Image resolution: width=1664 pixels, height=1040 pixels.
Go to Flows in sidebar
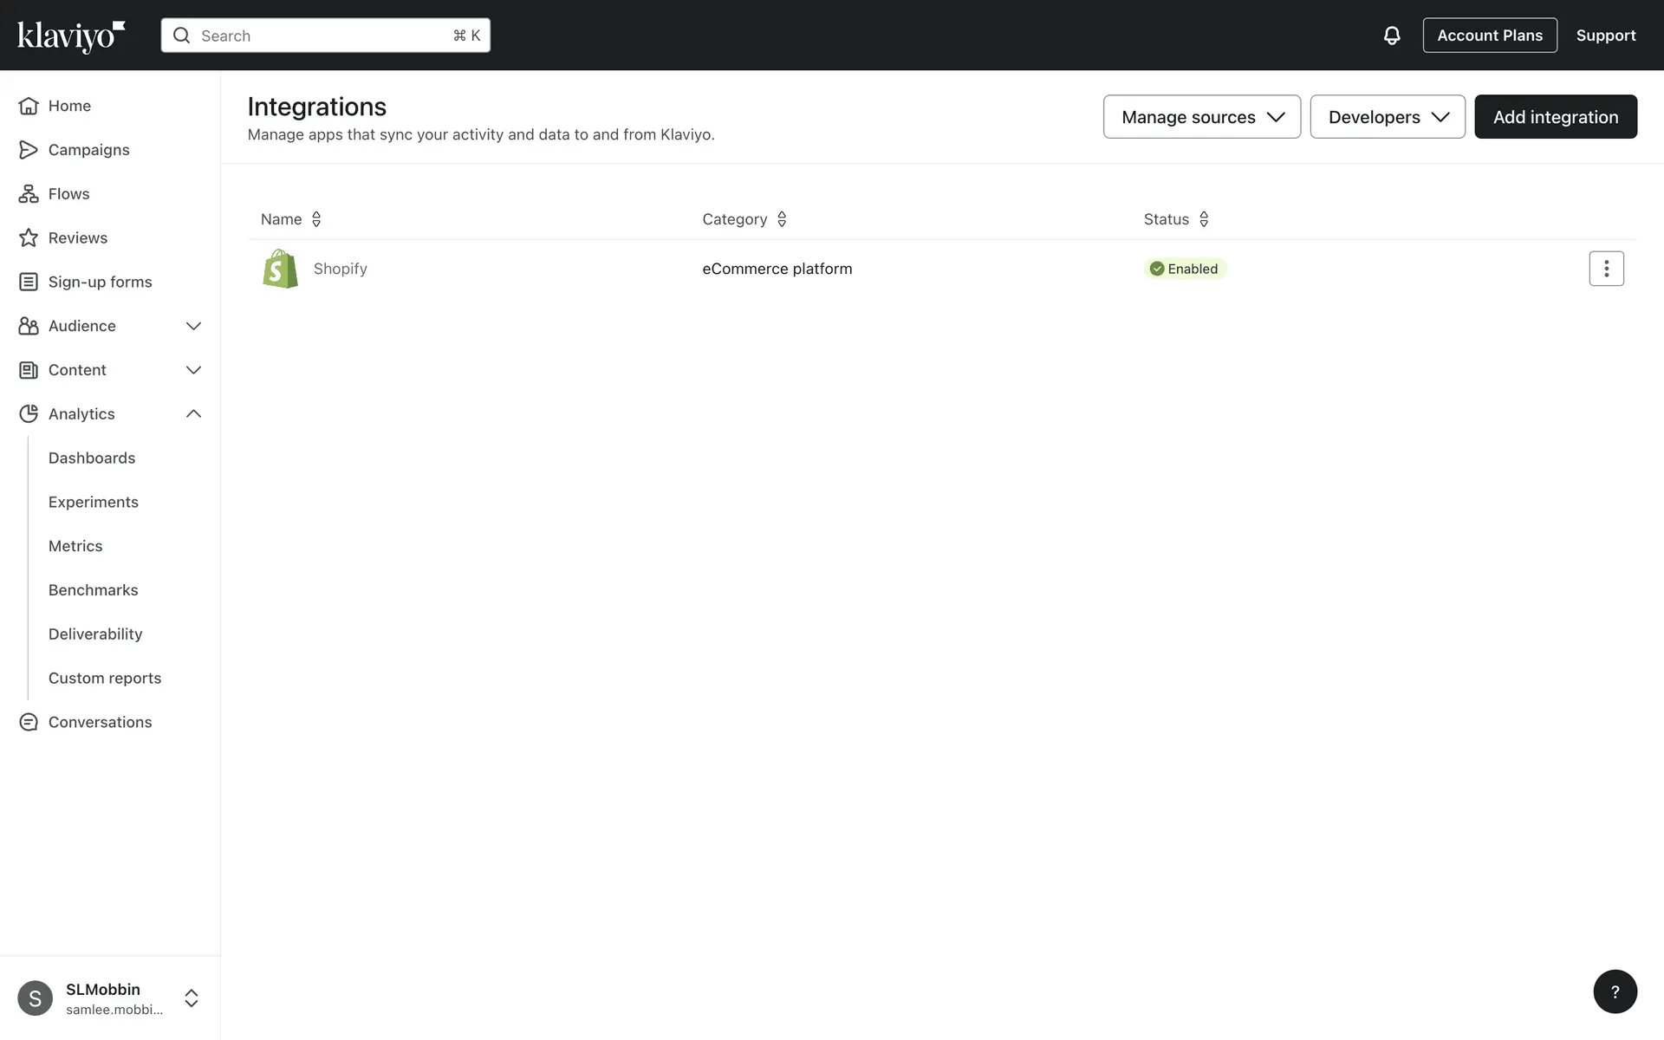pyautogui.click(x=68, y=194)
